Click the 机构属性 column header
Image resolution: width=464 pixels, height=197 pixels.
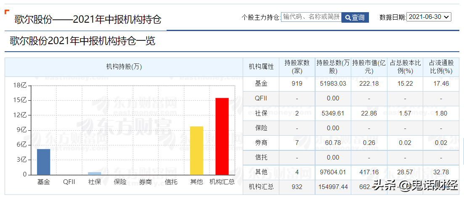(261, 67)
